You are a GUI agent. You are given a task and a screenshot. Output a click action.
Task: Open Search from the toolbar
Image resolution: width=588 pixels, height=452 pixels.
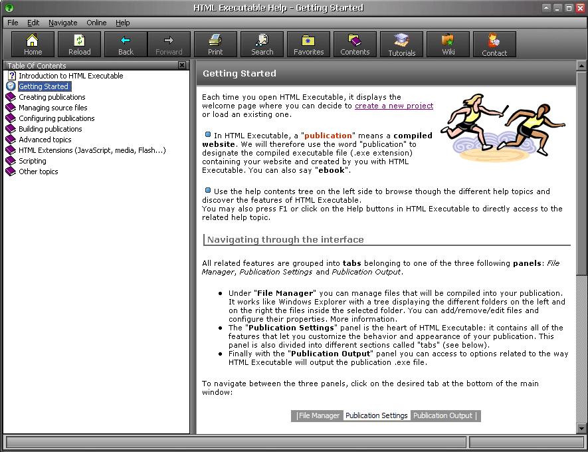coord(262,45)
